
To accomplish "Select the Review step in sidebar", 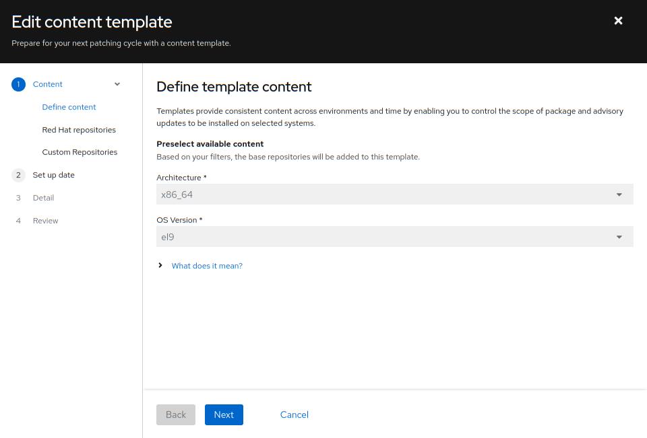I will [45, 221].
